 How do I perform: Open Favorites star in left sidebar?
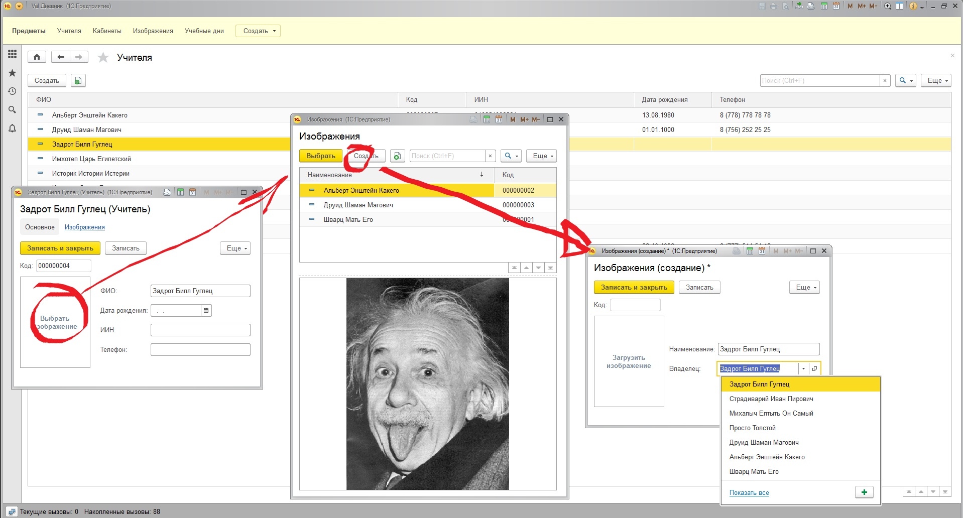coord(12,73)
